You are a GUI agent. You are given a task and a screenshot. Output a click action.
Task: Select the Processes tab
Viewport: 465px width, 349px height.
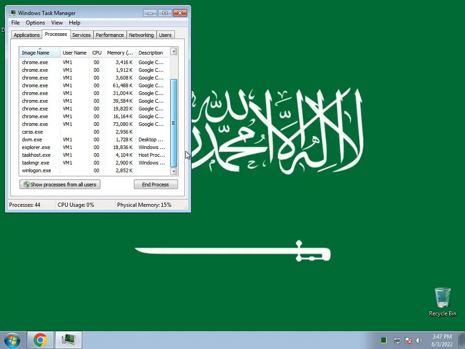56,35
